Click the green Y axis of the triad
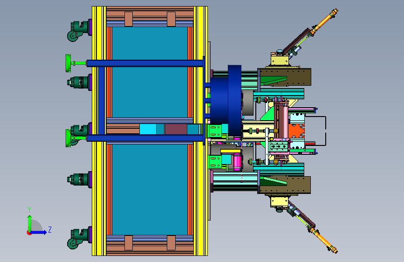Image resolution: width=404 pixels, height=262 pixels. (x=29, y=222)
